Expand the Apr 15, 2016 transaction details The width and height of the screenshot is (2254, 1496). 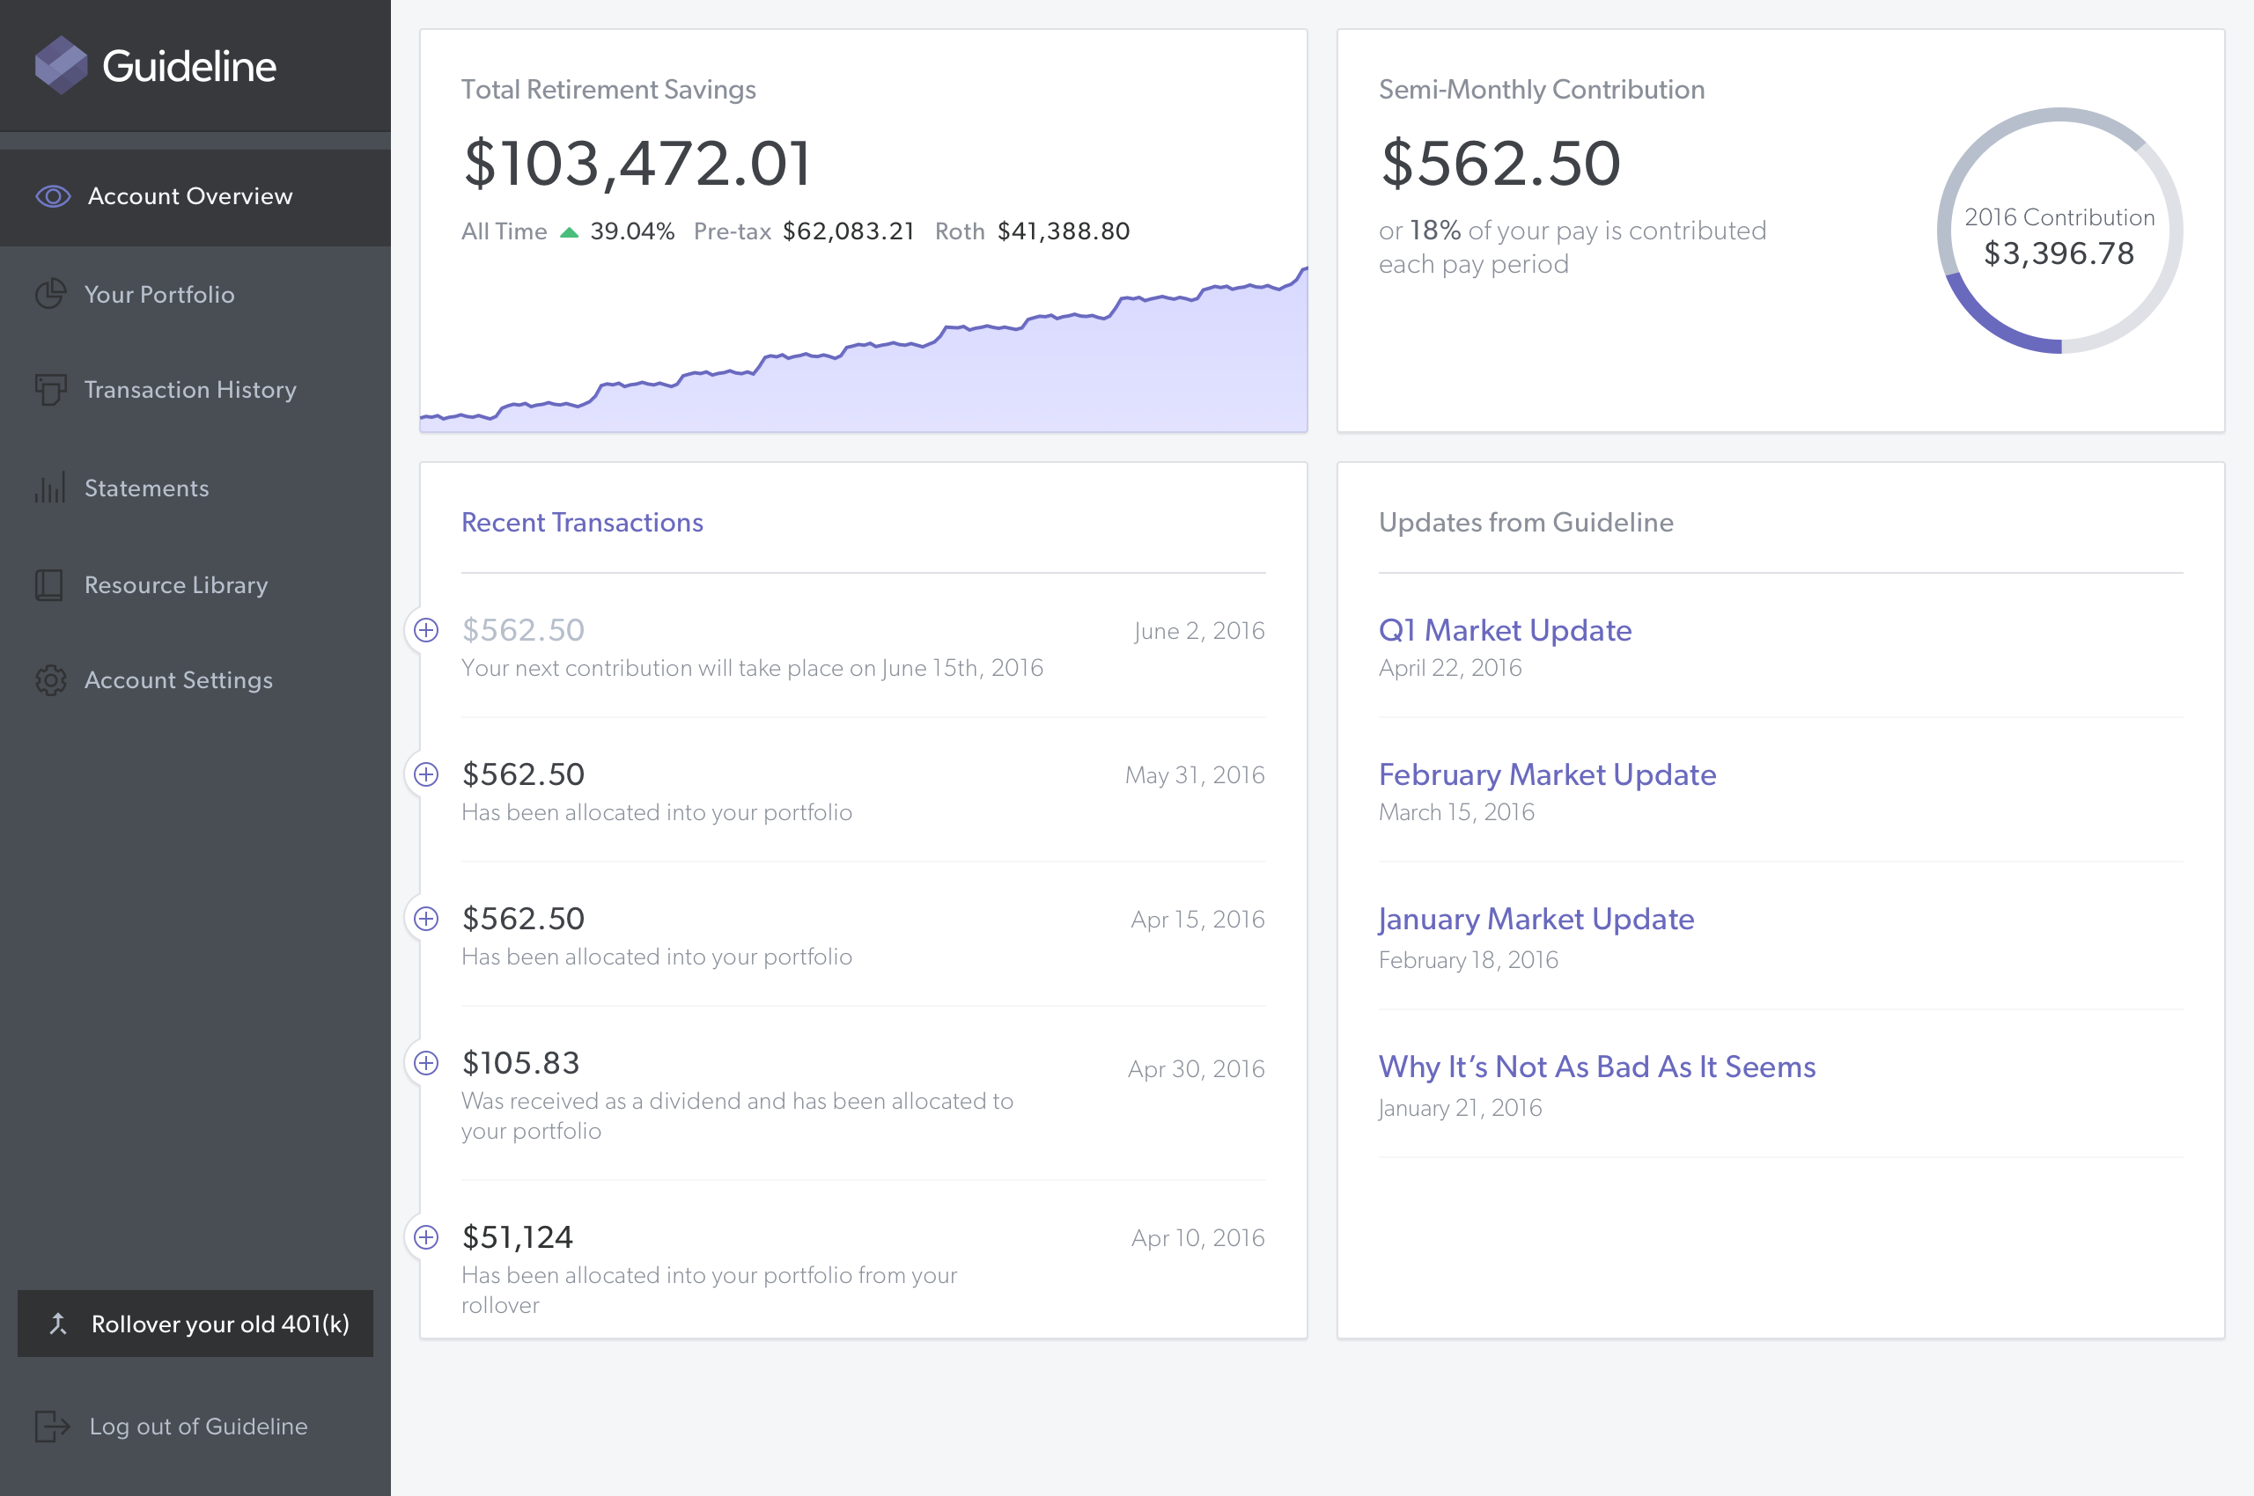427,919
